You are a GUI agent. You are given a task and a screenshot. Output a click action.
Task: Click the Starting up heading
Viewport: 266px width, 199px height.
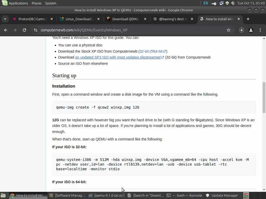click(64, 75)
